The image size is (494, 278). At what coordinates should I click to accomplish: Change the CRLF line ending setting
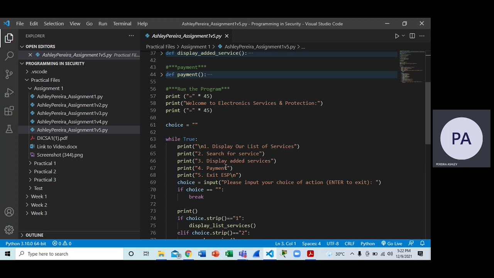point(350,244)
